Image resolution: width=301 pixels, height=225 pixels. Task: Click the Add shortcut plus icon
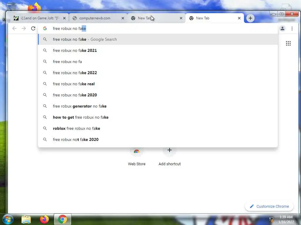tap(170, 150)
